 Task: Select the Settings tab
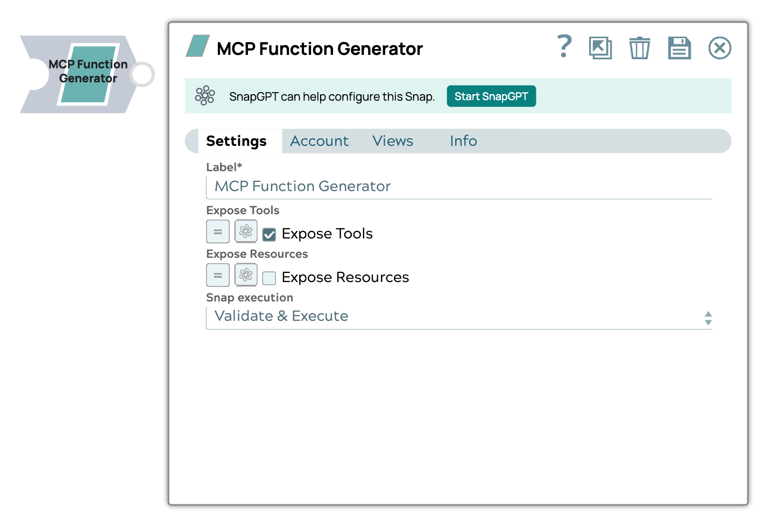[x=236, y=140]
